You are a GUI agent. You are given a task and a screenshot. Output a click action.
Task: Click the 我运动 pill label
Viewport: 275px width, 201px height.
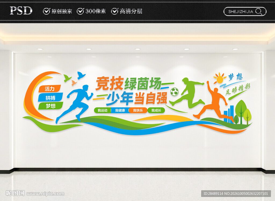102,110
